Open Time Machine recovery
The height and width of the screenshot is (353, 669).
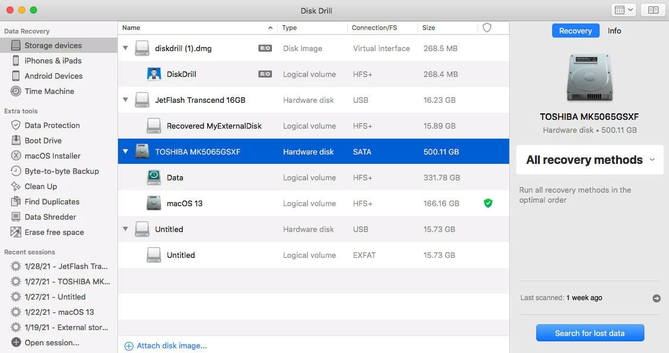[49, 92]
